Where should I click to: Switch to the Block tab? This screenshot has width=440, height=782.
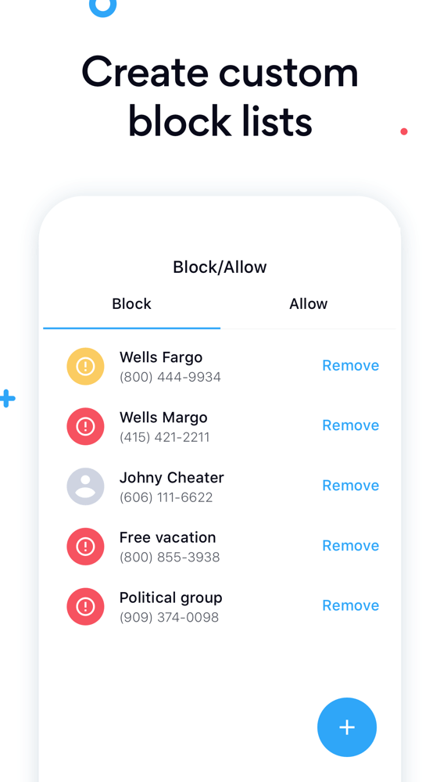click(131, 303)
